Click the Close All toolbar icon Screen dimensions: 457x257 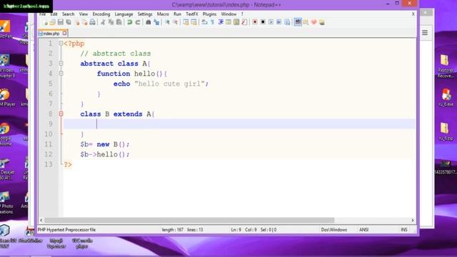(x=84, y=22)
